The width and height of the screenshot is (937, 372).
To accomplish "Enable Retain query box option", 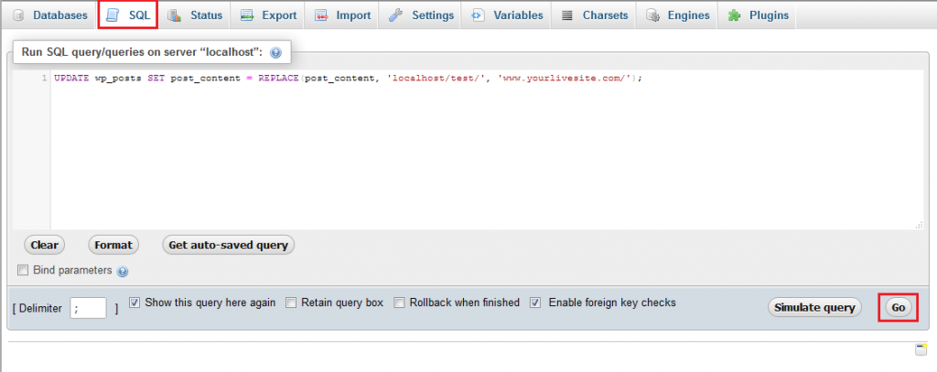I will tap(291, 303).
